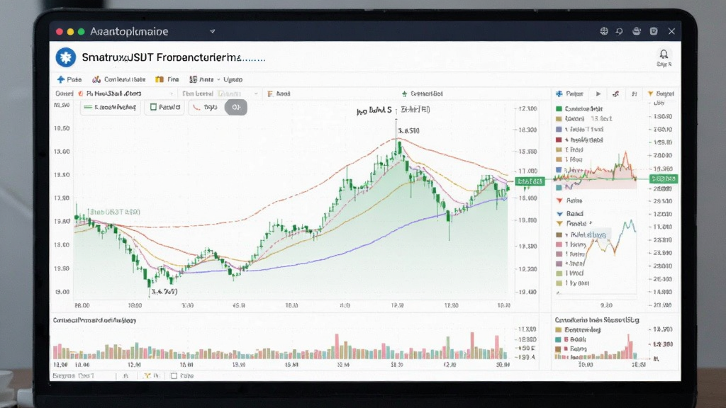This screenshot has width=726, height=408.
Task: Click the yellow down-triangle beside Fnaste
Action: coord(559,223)
